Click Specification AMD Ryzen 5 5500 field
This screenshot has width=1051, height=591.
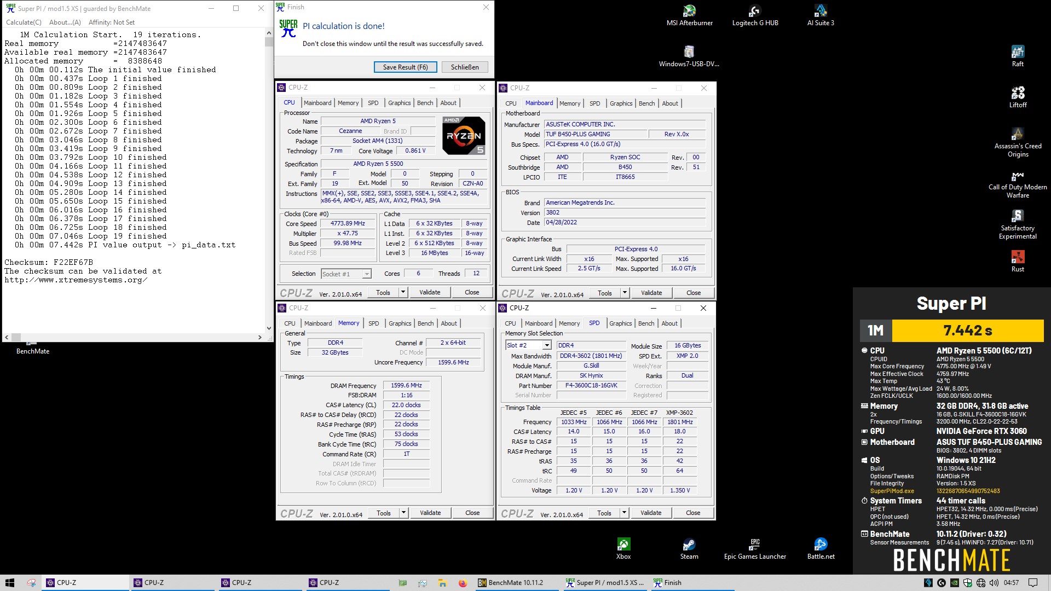coord(404,164)
